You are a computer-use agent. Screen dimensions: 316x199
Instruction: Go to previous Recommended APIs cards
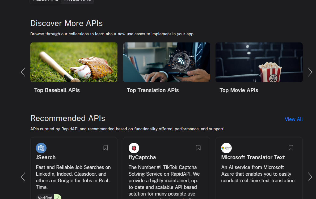click(23, 177)
